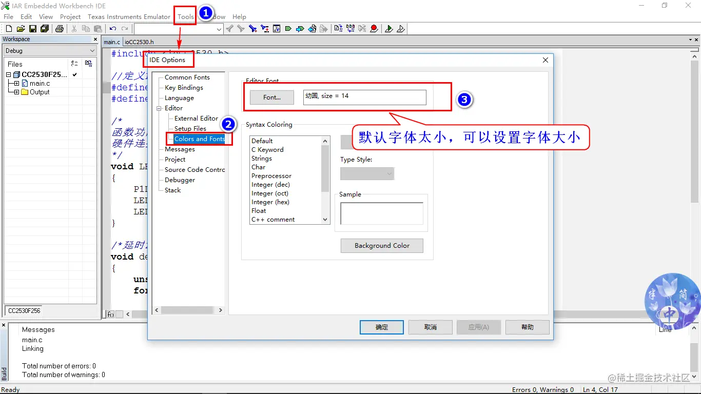Print the file using the toolbar icon
Viewport: 701px width, 394px height.
click(60, 29)
